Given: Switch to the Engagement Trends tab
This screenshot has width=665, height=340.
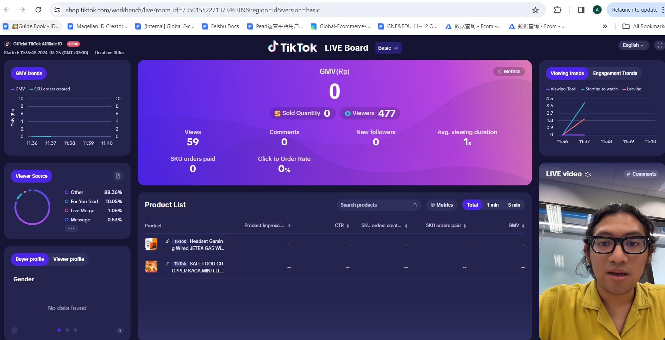Looking at the screenshot, I should 615,73.
